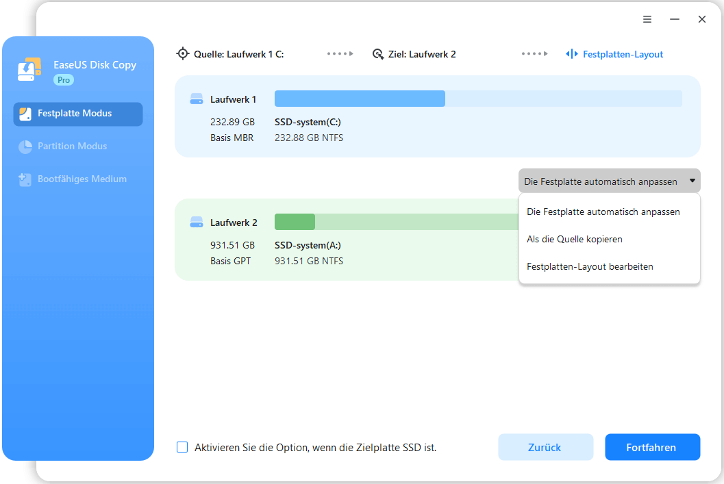Click Basis GPT label
This screenshot has height=484, width=724.
tap(230, 261)
